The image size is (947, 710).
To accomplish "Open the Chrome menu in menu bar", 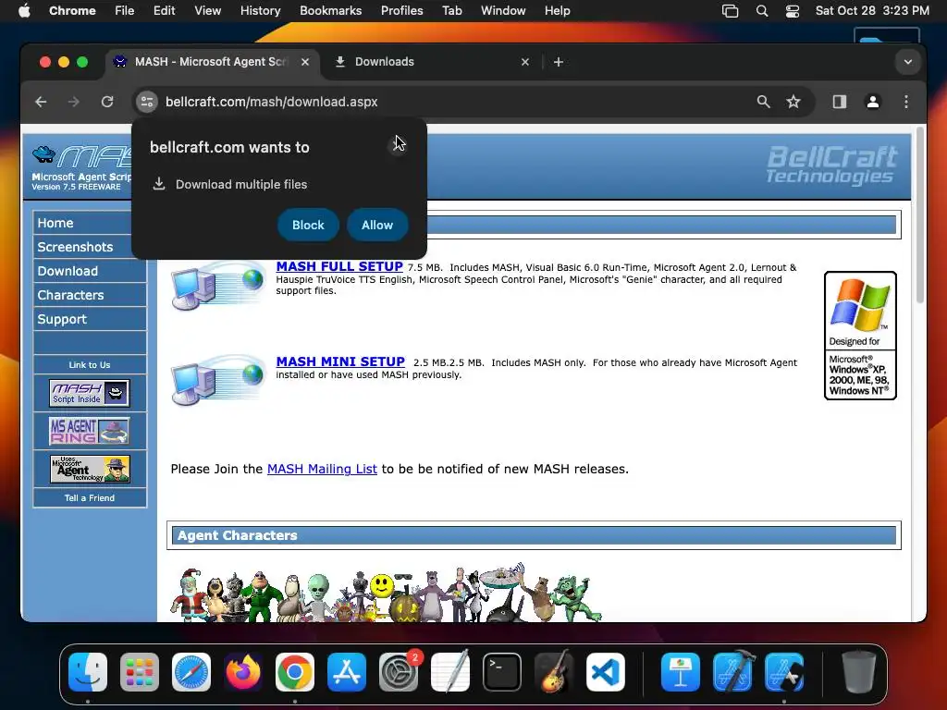I will [x=72, y=11].
